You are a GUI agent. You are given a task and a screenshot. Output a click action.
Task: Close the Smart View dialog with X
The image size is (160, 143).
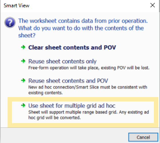(x=152, y=5)
